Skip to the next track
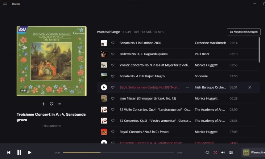This screenshot has width=265, height=159. (30, 152)
